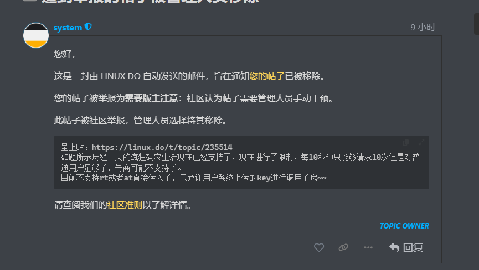
Task: Like the system post with the heart icon
Action: [x=318, y=247]
